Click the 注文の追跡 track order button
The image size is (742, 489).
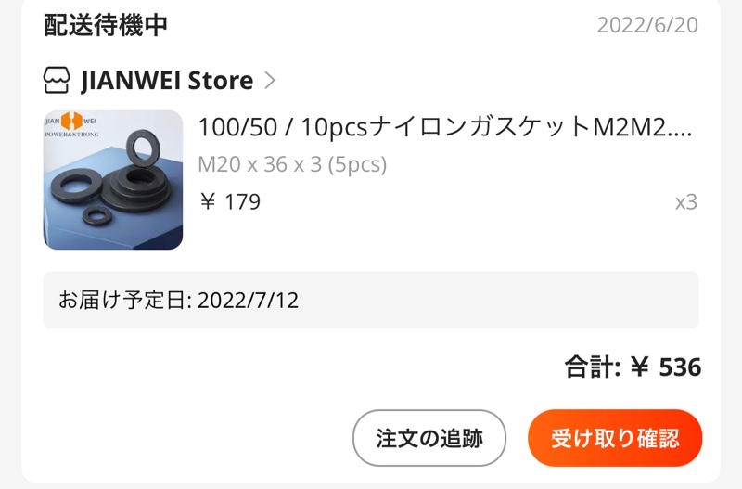pos(429,438)
